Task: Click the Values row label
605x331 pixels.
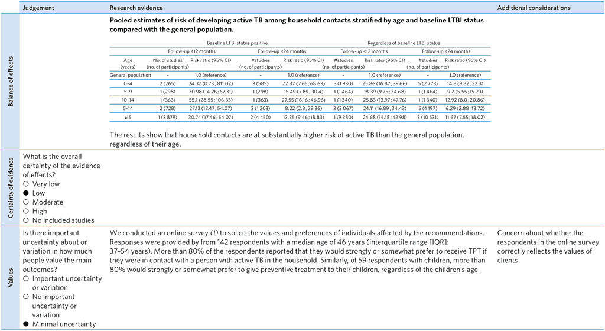Action: coord(11,278)
